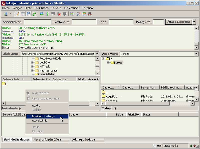Viewport: 200px width, 149px height.
Task: Open the Palīdzība menu
Action: pos(87,8)
